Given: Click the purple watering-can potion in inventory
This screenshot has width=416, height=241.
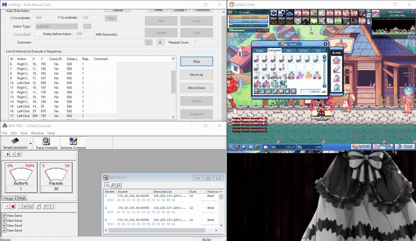Looking at the screenshot, I should click(300, 75).
